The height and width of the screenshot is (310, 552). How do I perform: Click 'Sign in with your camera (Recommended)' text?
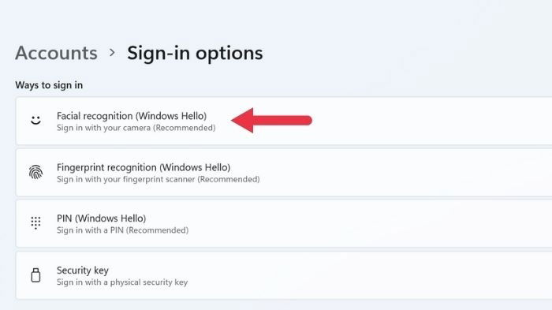click(136, 128)
